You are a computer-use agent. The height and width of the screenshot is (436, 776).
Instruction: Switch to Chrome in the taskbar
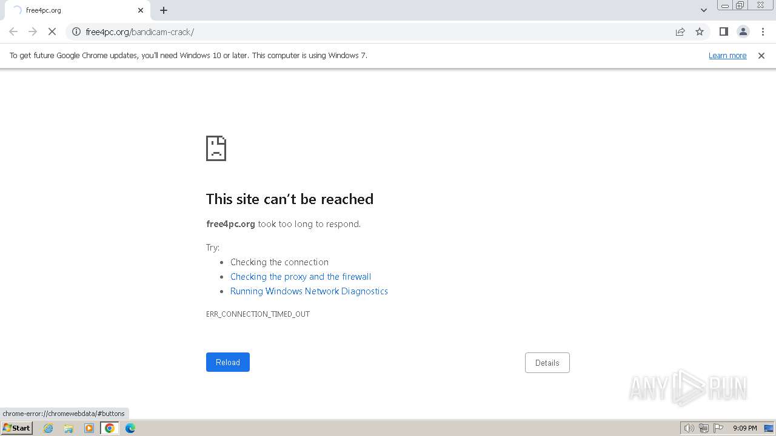pos(110,428)
